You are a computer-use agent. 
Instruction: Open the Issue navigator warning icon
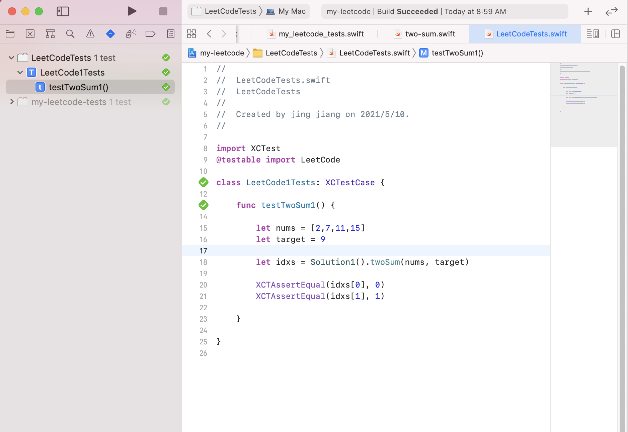click(90, 34)
